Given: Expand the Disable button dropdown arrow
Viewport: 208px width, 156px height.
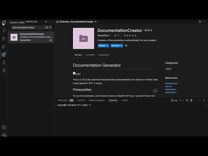Looking at the screenshot, I should tap(107, 45).
